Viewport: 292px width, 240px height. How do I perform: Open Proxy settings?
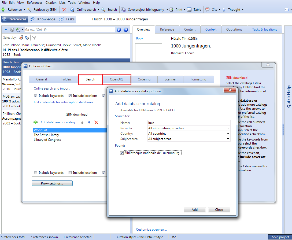[52, 183]
